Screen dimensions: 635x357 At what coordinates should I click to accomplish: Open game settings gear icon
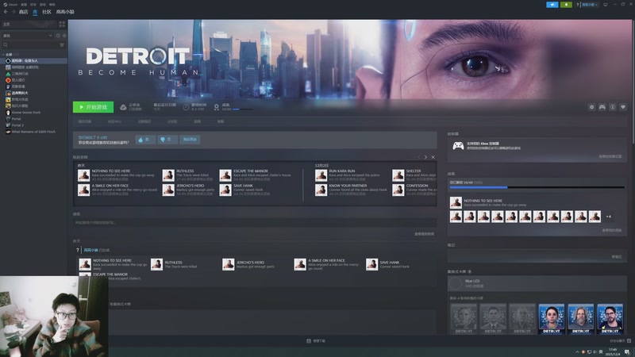pos(591,107)
